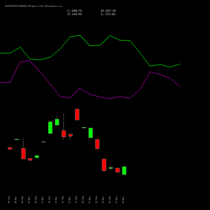Click the '20 May' date axis label
The image size is (210, 210).
pos(83,199)
